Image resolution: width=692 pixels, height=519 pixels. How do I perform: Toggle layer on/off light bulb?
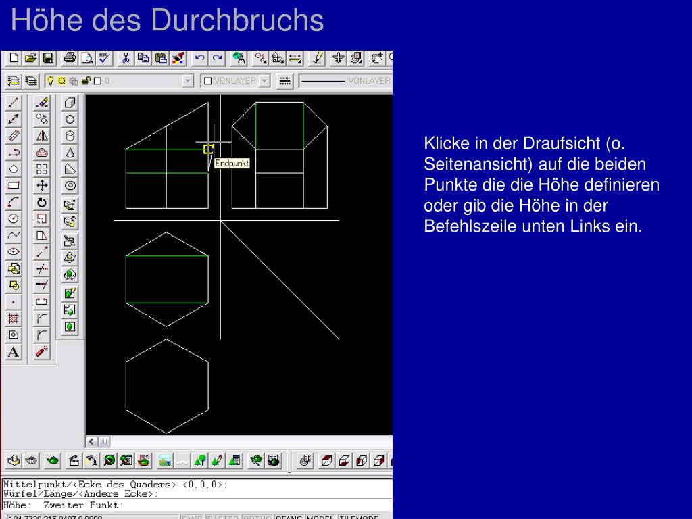[50, 81]
